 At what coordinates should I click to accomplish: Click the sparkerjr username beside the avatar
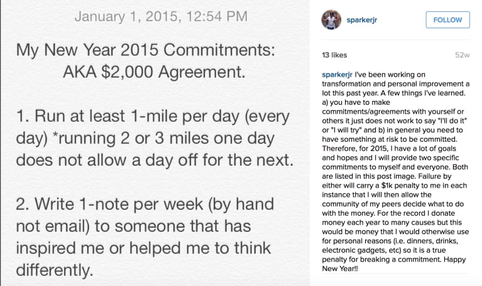pyautogui.click(x=361, y=20)
